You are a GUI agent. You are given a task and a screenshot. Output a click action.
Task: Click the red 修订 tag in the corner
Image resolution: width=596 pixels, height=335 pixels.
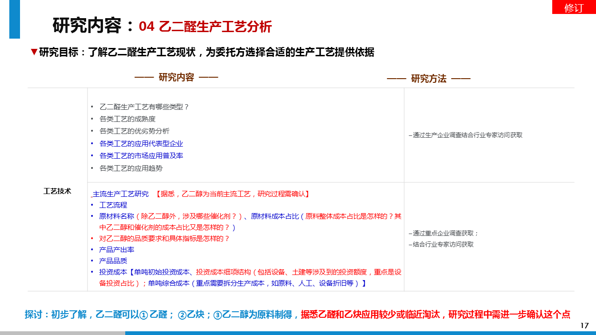tap(574, 7)
